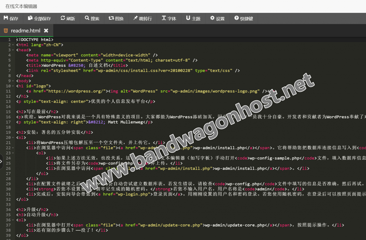Click the 自述文档 title text on line 6
366x240 pixels.
pos(98,65)
